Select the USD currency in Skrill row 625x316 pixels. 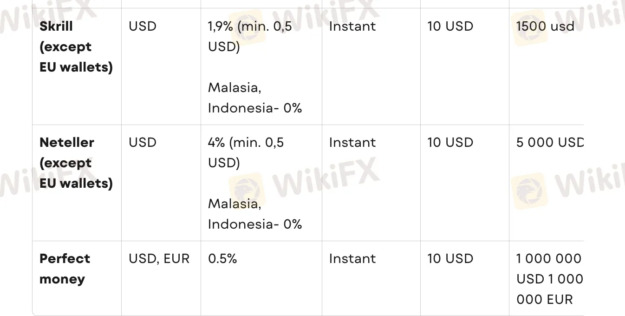pyautogui.click(x=143, y=26)
